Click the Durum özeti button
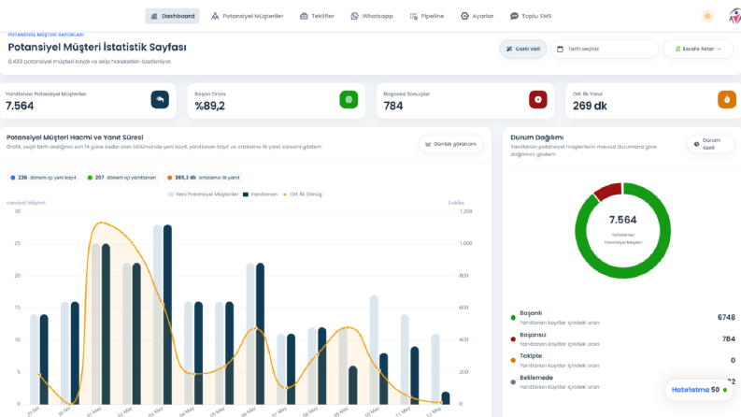 tap(711, 144)
